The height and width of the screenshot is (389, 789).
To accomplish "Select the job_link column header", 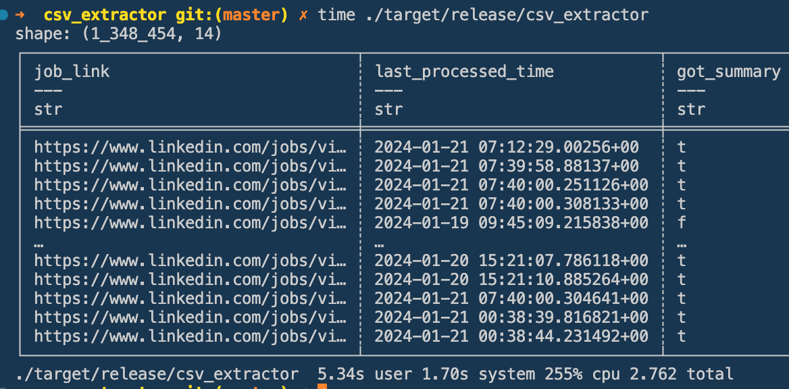I will (x=72, y=71).
